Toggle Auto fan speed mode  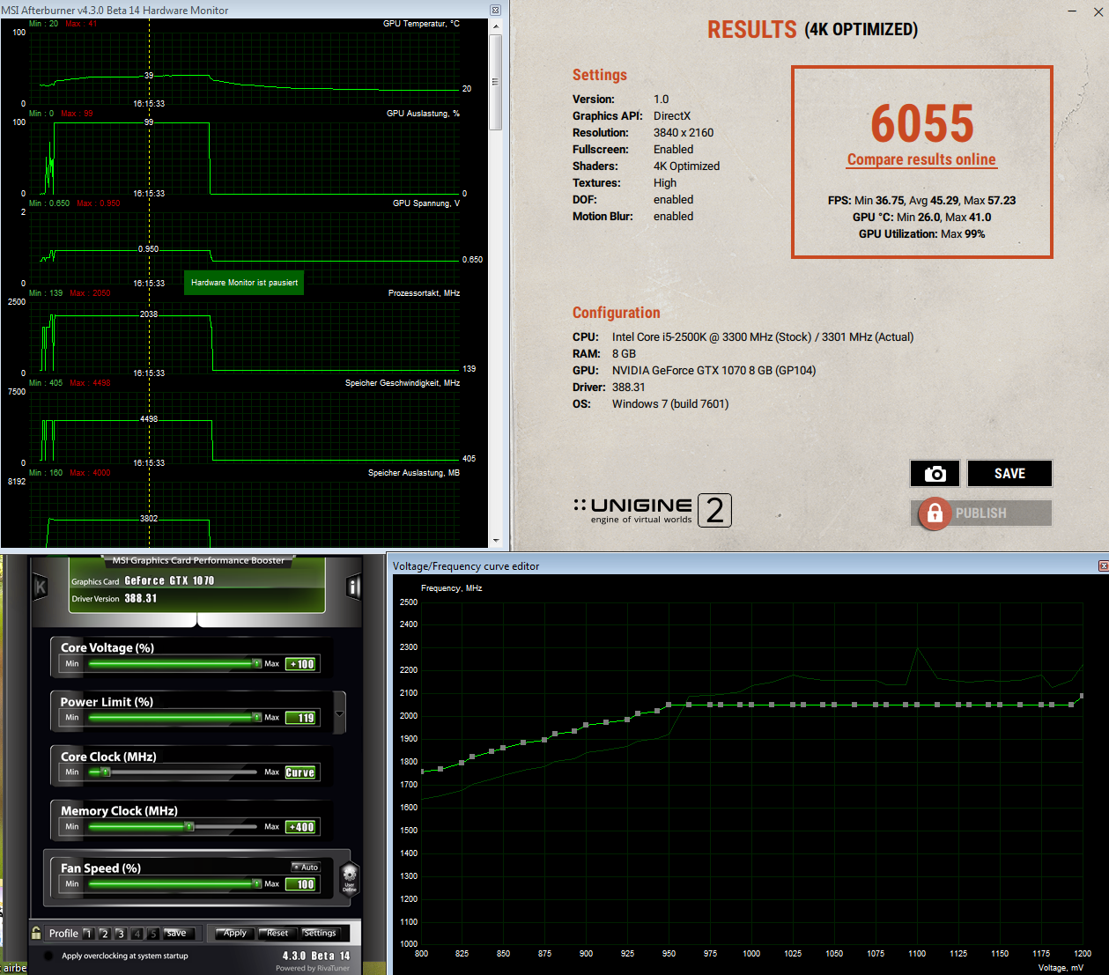(306, 868)
